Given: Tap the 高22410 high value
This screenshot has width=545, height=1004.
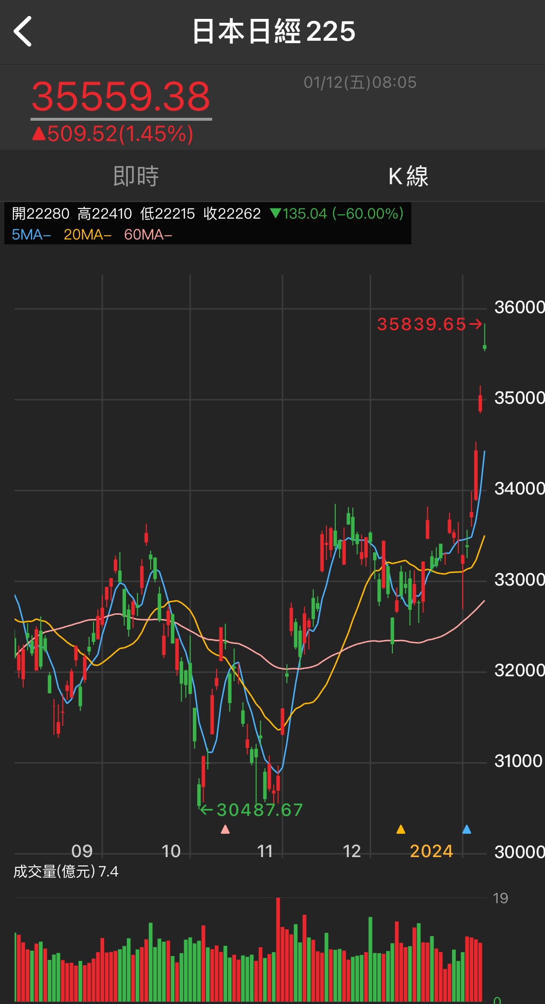Looking at the screenshot, I should 105,214.
